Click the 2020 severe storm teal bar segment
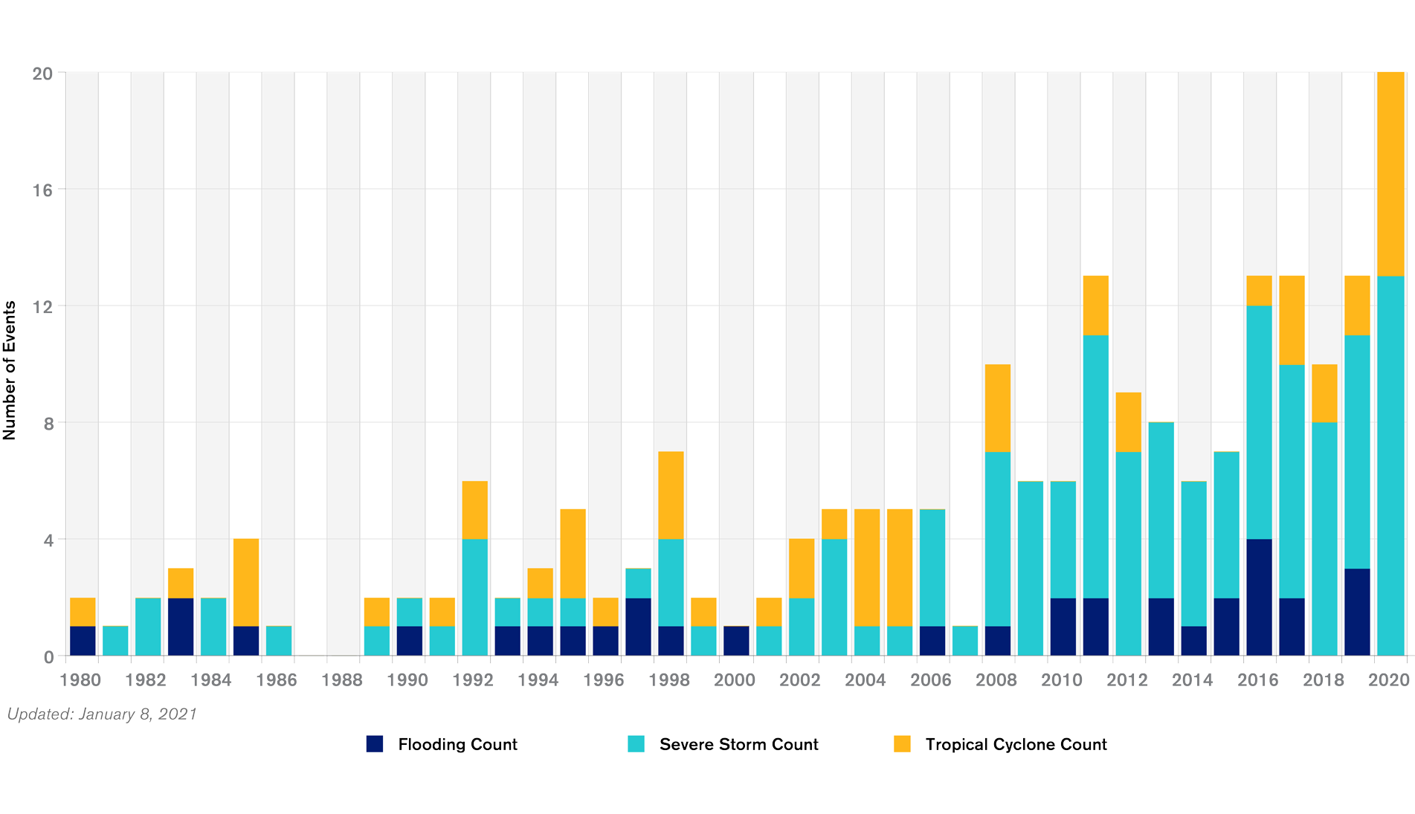The height and width of the screenshot is (814, 1415). (1390, 466)
